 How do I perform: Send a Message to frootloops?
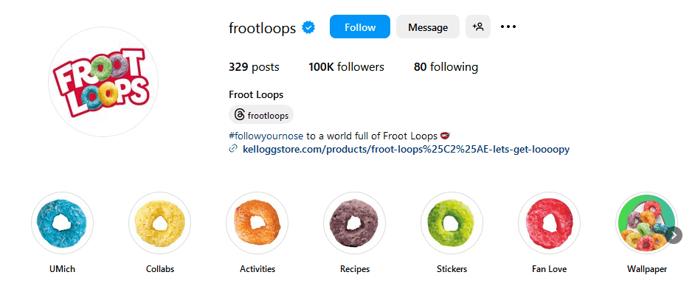pyautogui.click(x=428, y=27)
